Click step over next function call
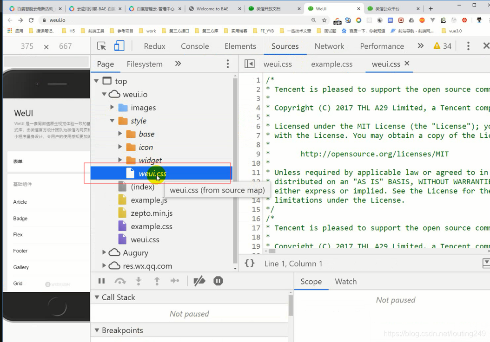This screenshot has height=342, width=490. [x=120, y=281]
